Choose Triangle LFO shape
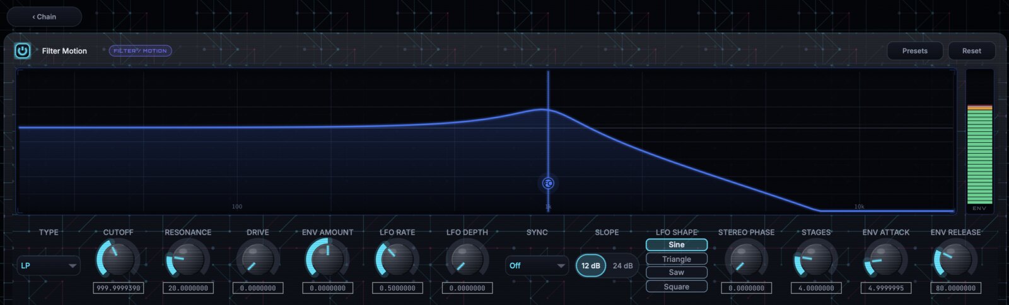This screenshot has height=305, width=1009. pos(677,259)
